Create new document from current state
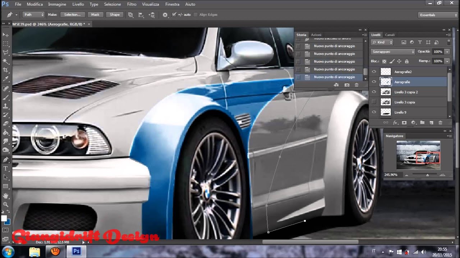 pyautogui.click(x=336, y=85)
